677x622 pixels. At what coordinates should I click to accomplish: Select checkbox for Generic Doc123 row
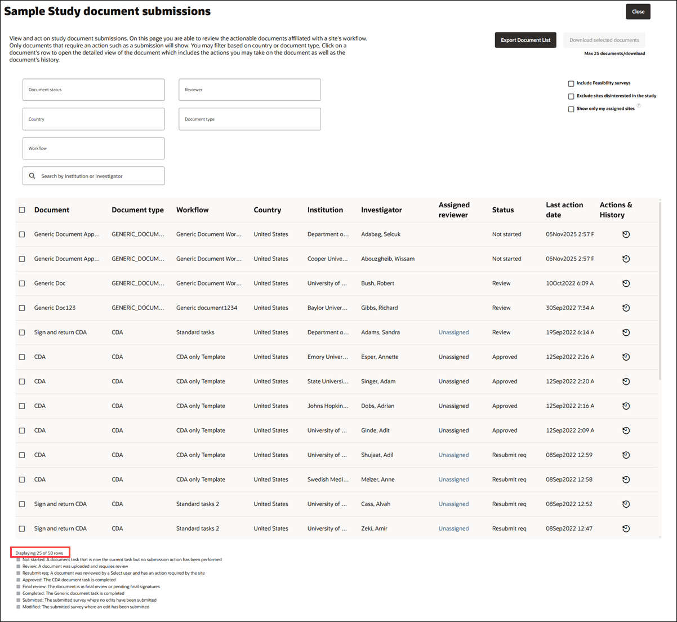22,308
